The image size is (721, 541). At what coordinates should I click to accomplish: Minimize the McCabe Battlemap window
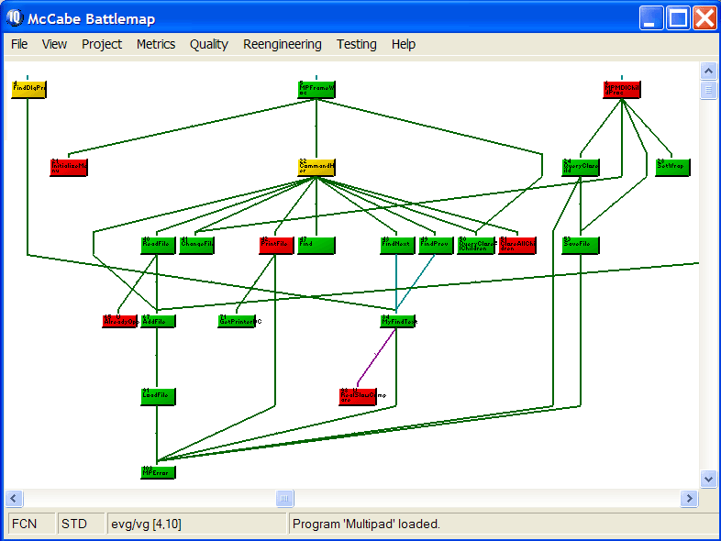point(651,18)
